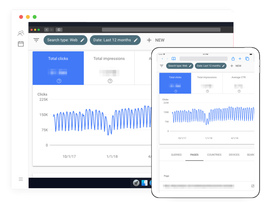263x202 pixels.
Task: Open filter list icon in desktop browser
Action: coord(36,40)
